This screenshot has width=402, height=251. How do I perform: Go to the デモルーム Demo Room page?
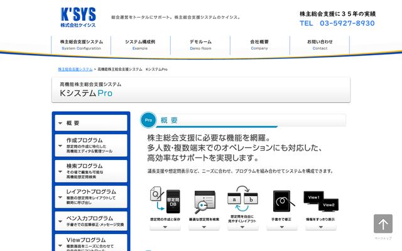tap(200, 45)
